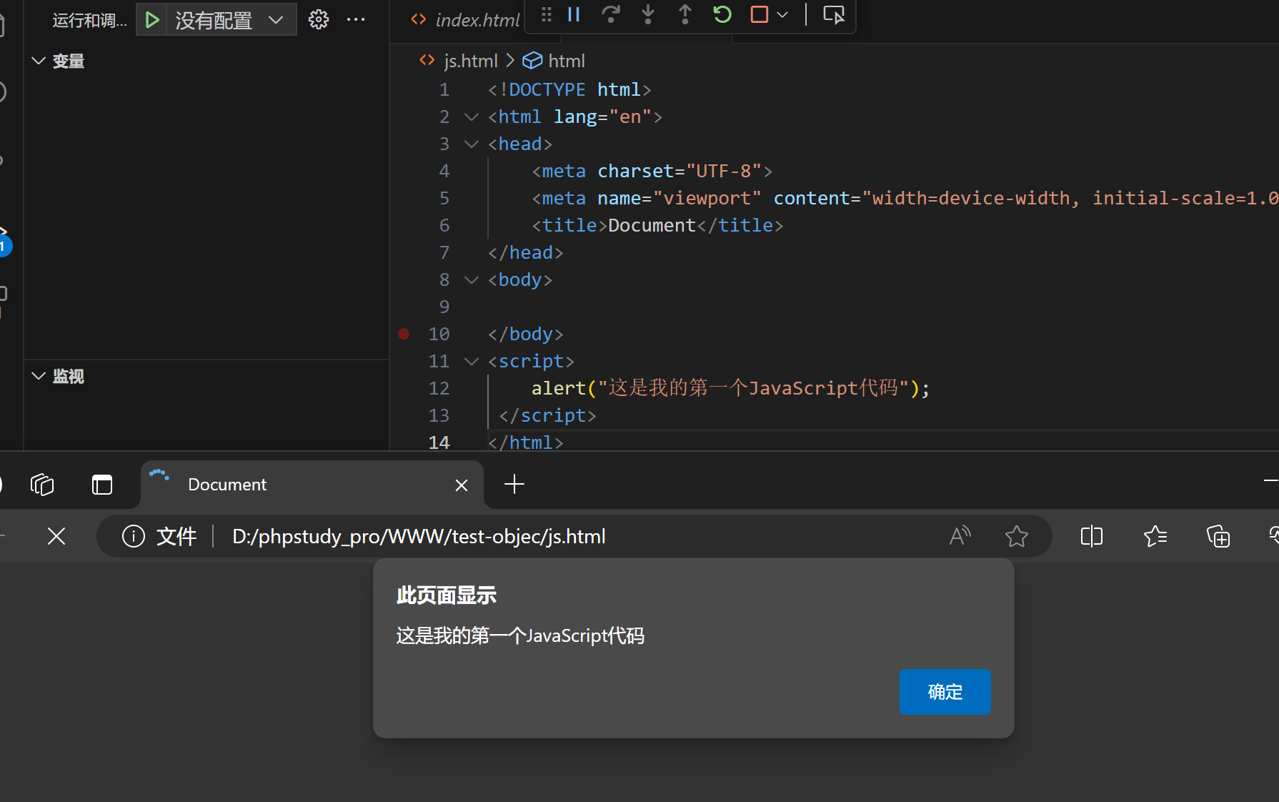Open the favorites list icon
Screen dimensions: 1279x802
pos(1155,536)
